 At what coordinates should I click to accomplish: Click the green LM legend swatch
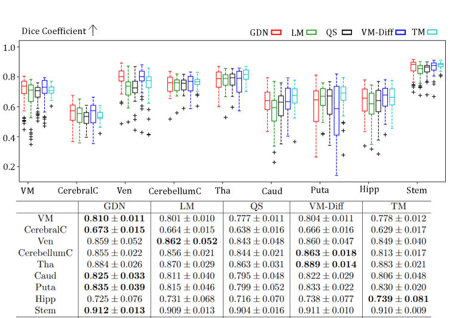tap(311, 32)
